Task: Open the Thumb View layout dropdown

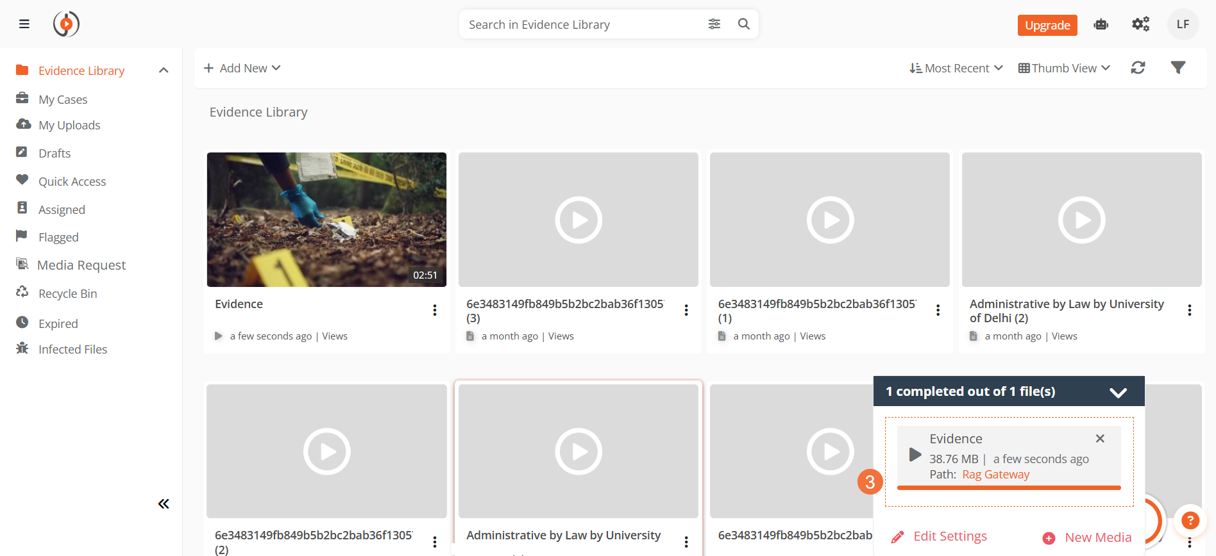Action: pos(1065,68)
